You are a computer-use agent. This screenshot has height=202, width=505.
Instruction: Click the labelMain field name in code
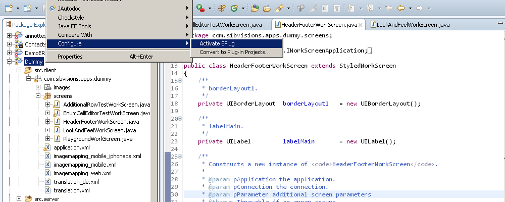coord(298,141)
